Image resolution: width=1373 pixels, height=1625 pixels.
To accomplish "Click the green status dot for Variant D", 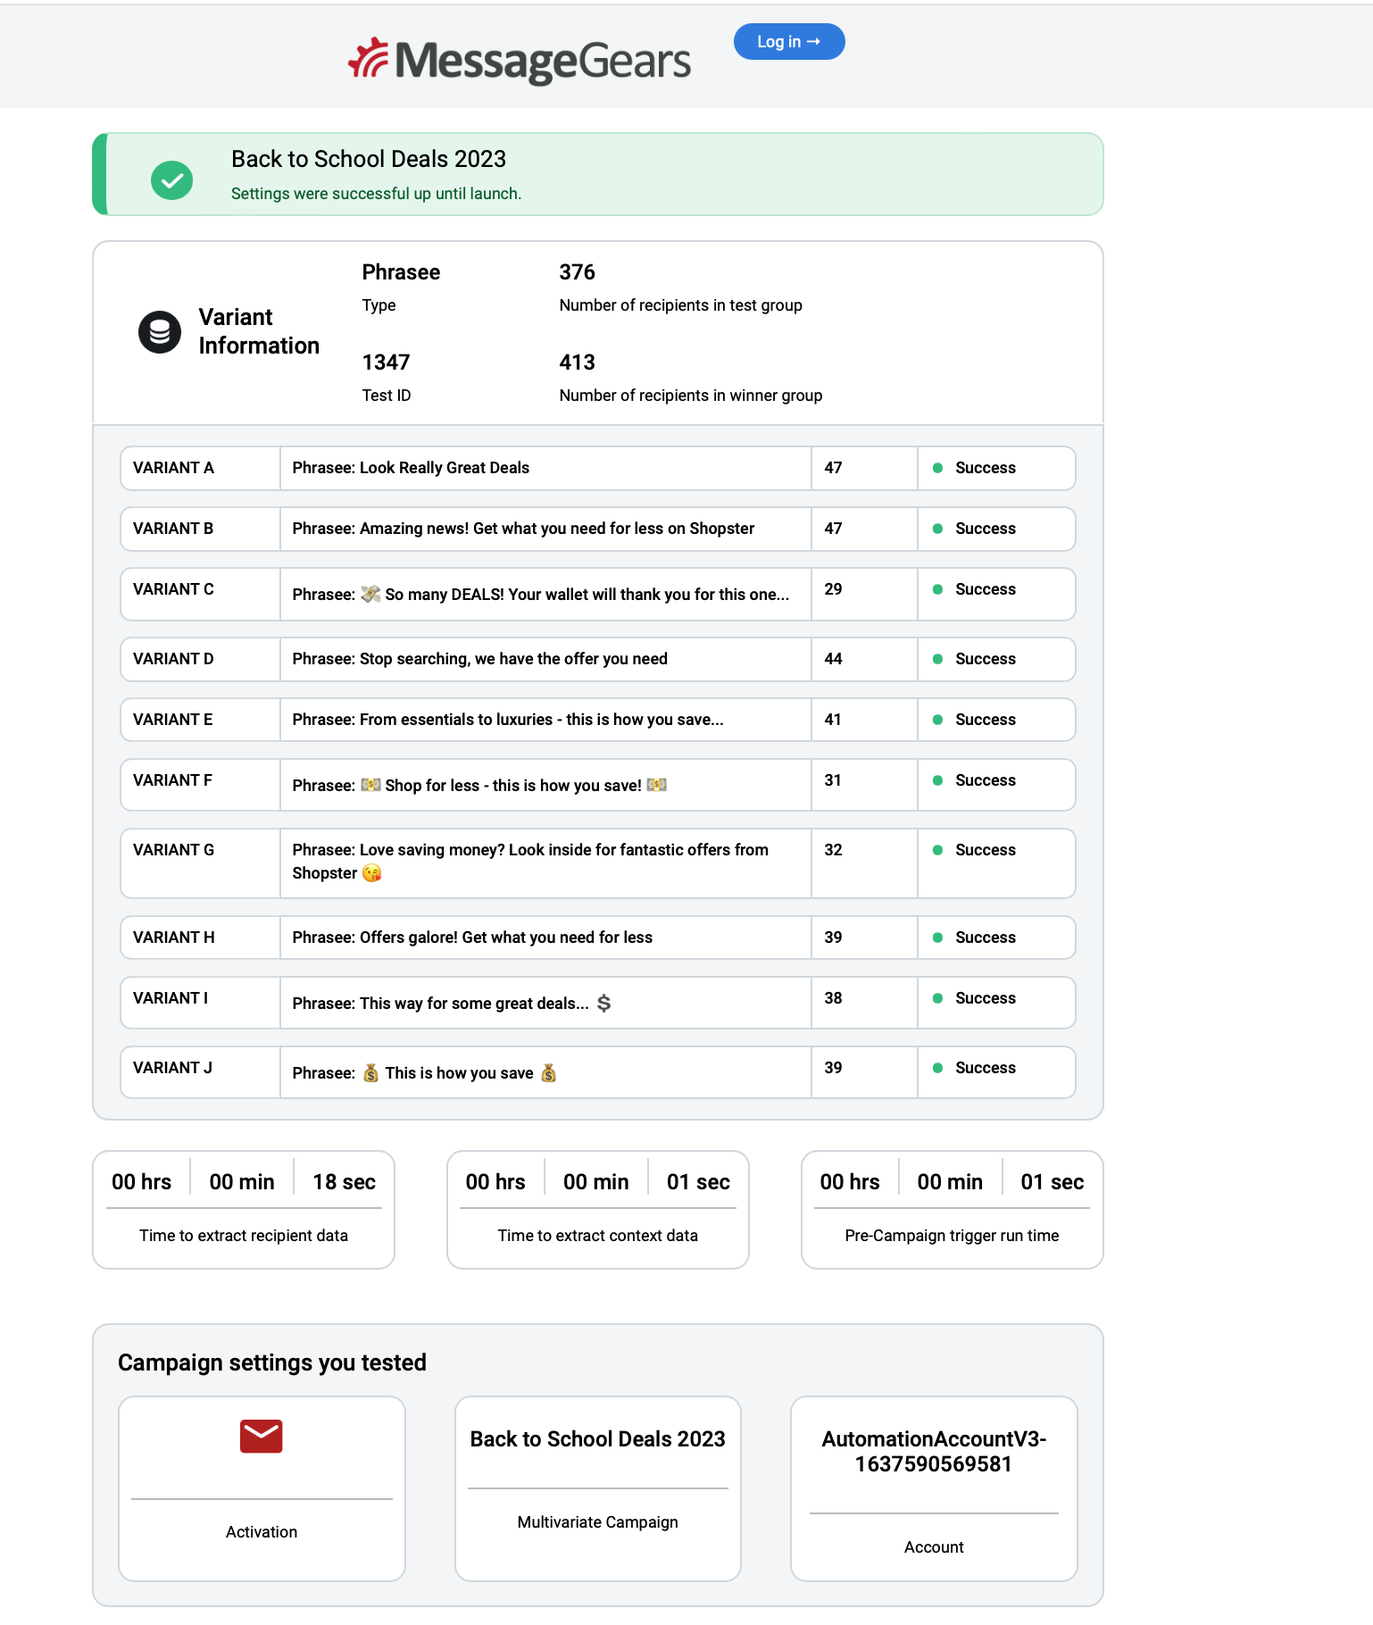I will tap(937, 659).
